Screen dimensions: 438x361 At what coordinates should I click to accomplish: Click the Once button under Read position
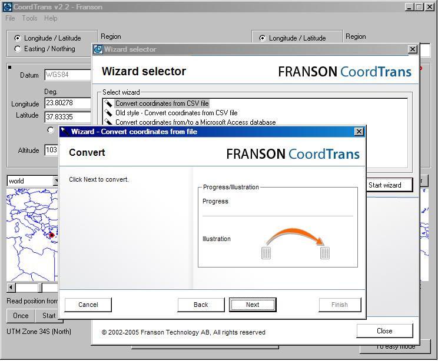point(21,316)
